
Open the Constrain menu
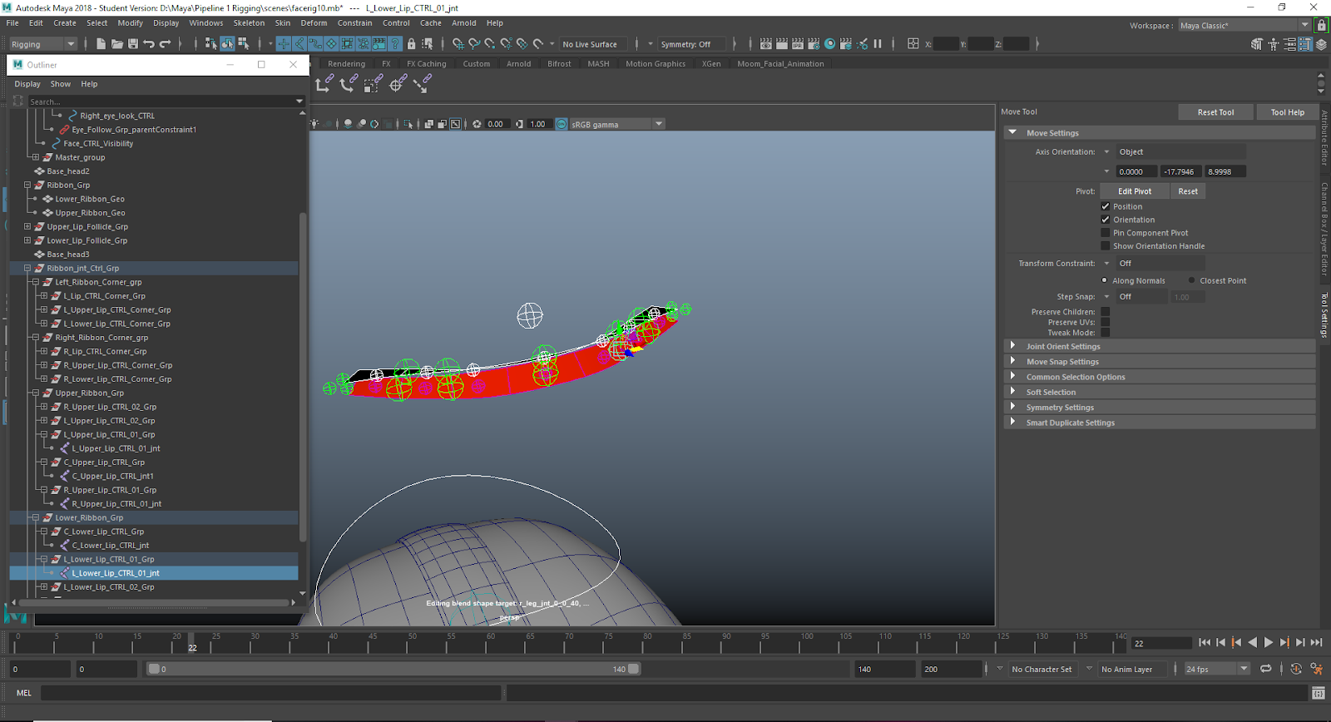click(x=355, y=23)
